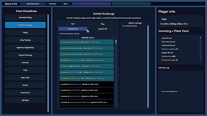This screenshot has height=116, width=207.
Task: Open the Mojo (Rig Tech) character selector
Action: point(33,4)
